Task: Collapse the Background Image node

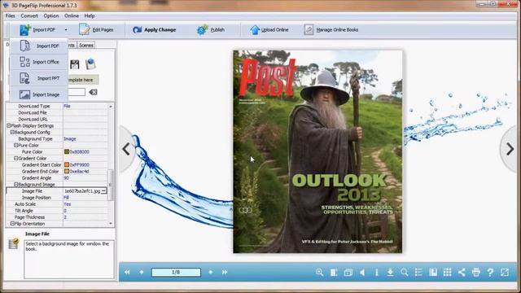Action: pos(15,185)
